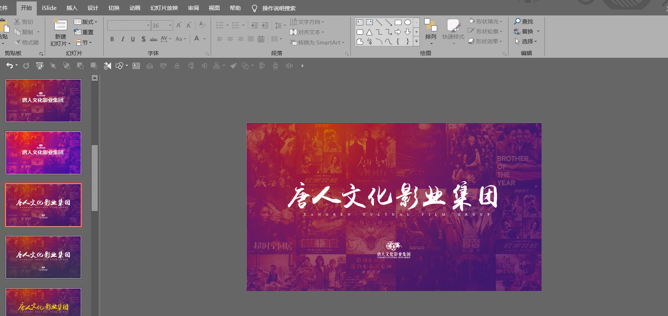Toggle Strikethrough (abc) formatting
668x316 pixels.
click(154, 39)
